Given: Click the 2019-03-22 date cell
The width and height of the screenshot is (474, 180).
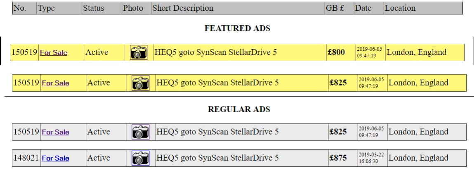Looking at the screenshot, I should point(373,158).
